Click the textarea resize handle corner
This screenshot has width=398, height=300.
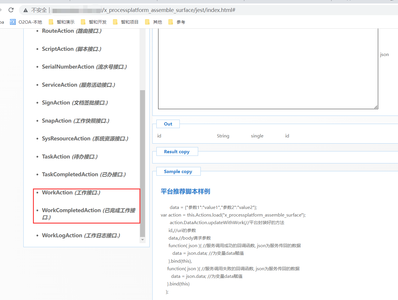(x=376, y=107)
